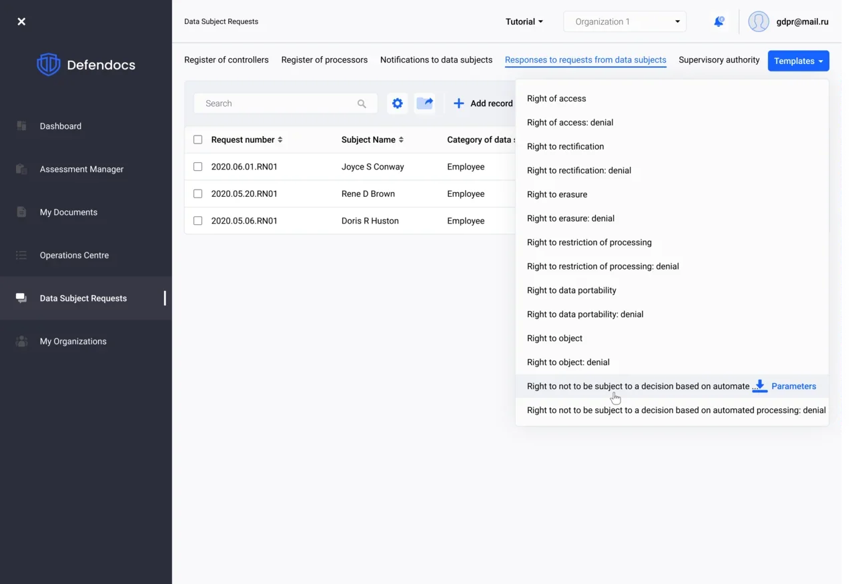Toggle the select-all header checkbox

pos(197,139)
